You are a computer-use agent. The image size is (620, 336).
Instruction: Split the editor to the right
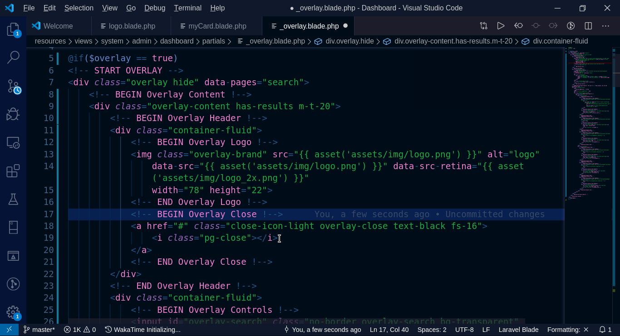click(x=588, y=26)
